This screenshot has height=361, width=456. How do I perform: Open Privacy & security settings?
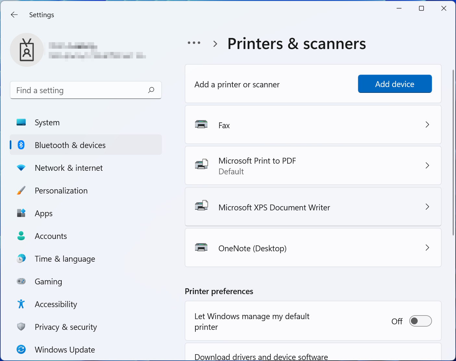click(86, 327)
